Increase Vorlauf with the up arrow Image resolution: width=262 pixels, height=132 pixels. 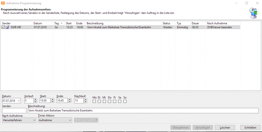click(35, 99)
